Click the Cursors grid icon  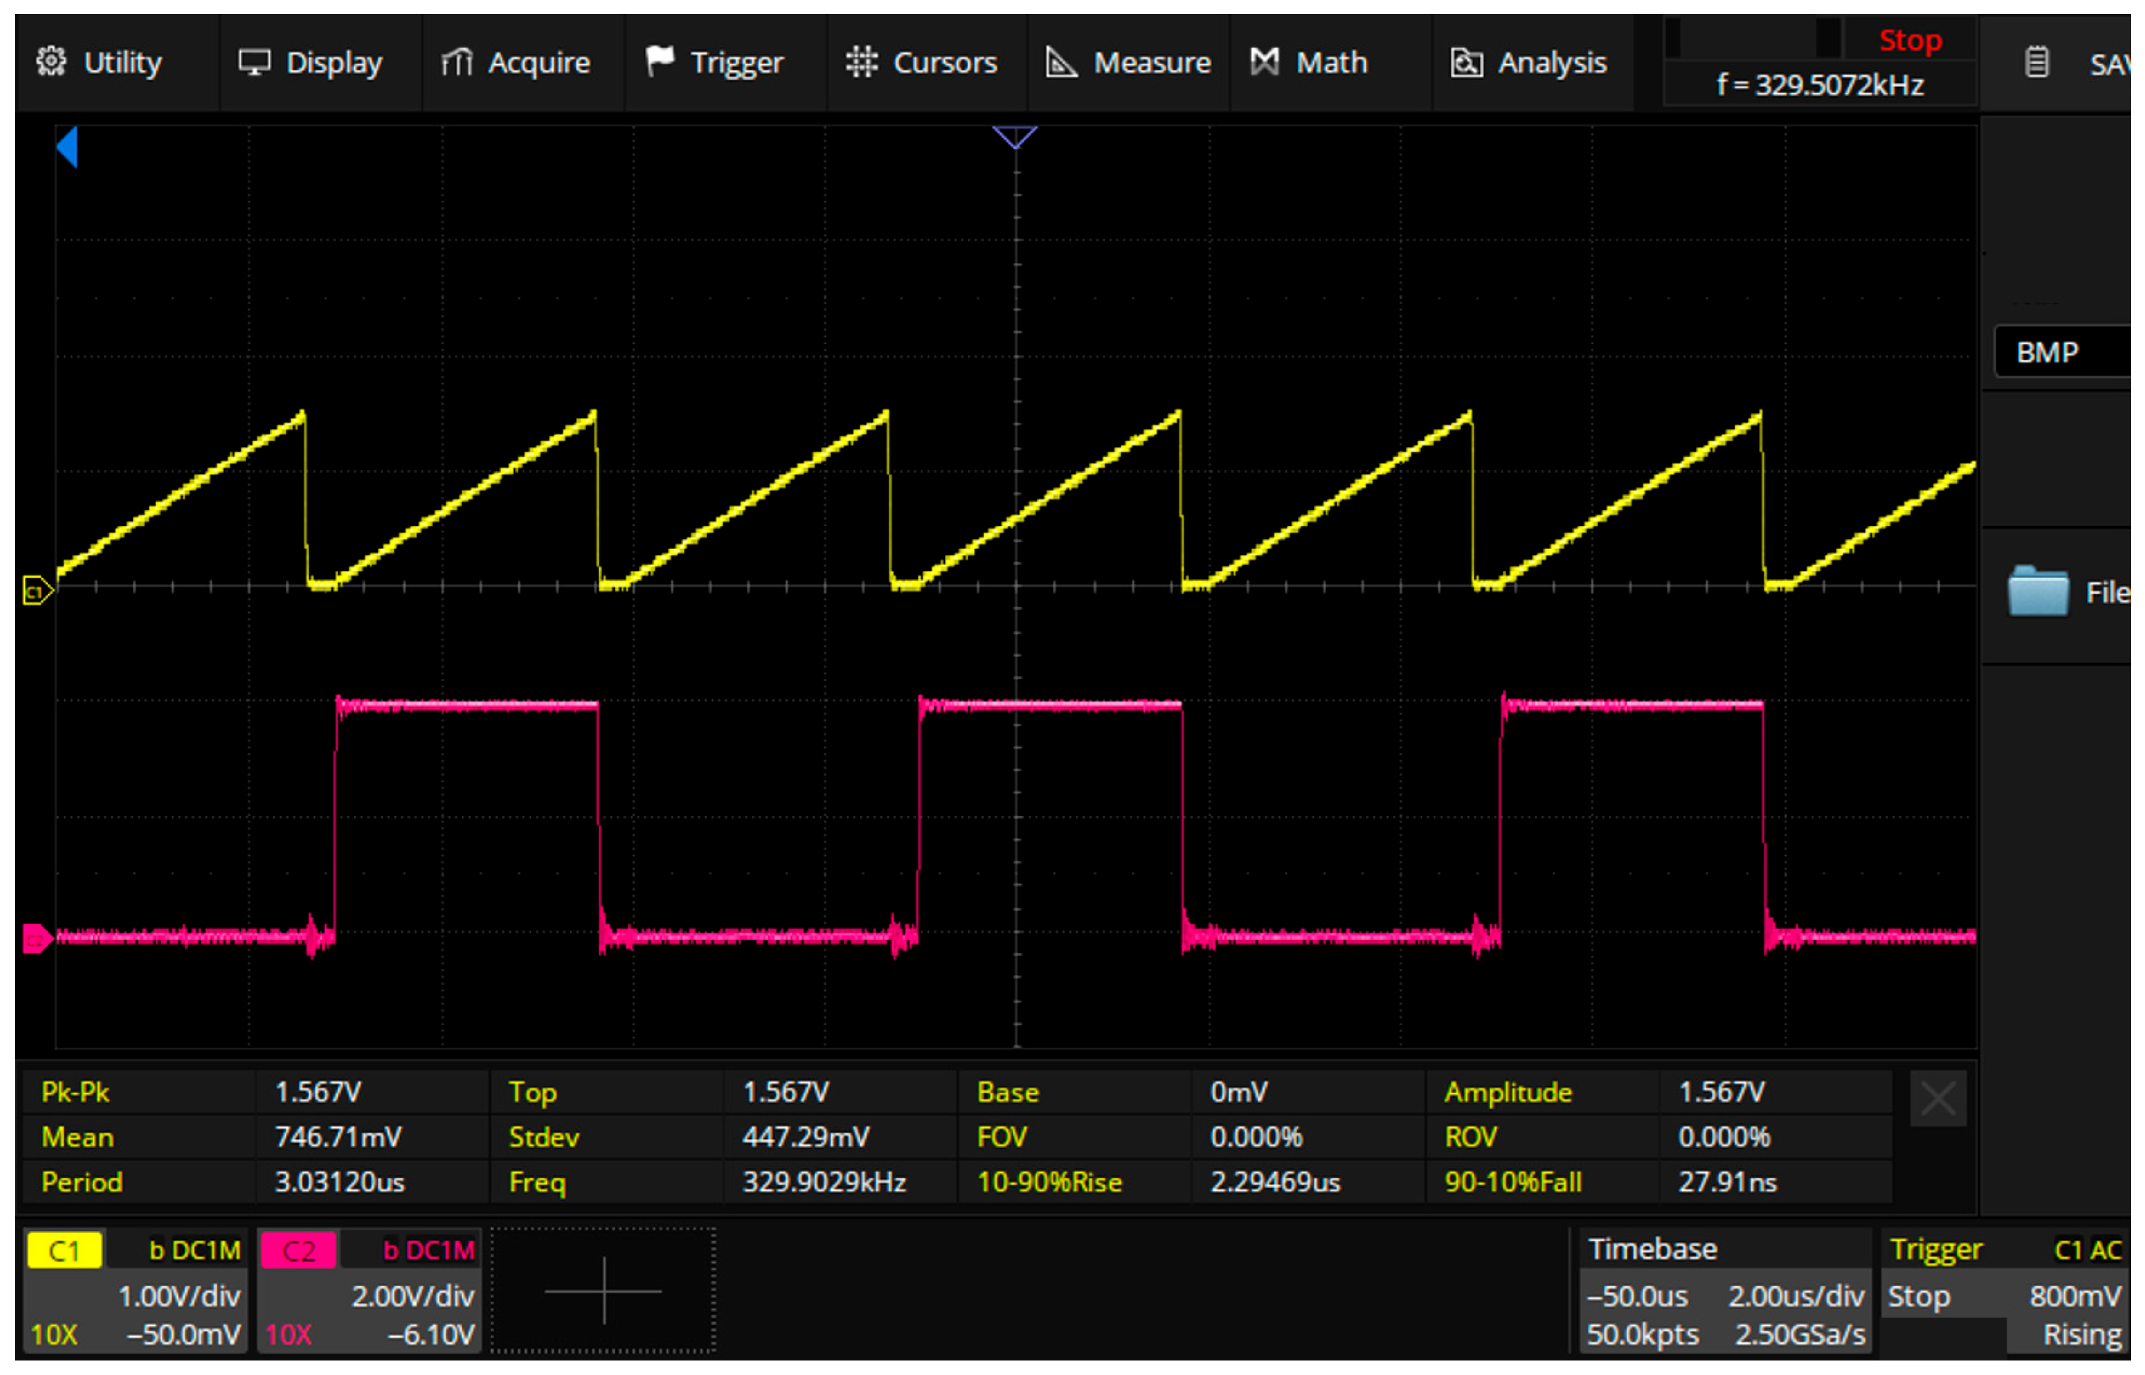[x=861, y=61]
